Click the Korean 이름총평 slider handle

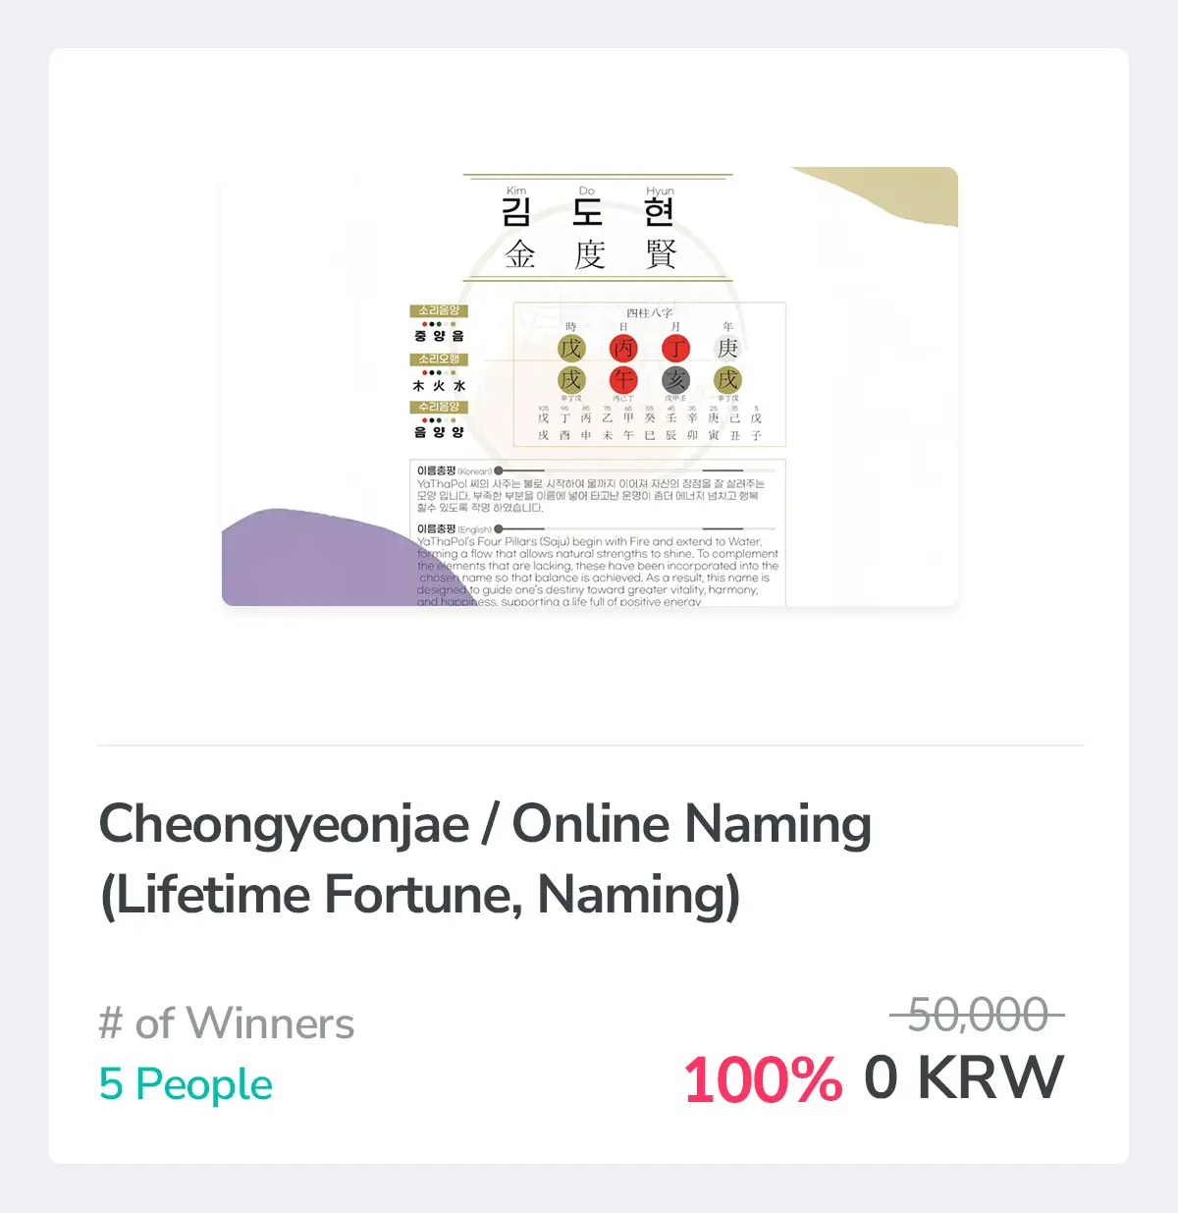[x=499, y=471]
